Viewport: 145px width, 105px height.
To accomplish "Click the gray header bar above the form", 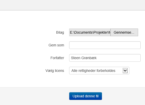I will [x=72, y=5].
